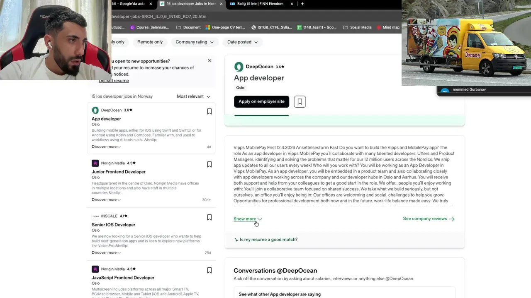Click the browser address bar URL
The height and width of the screenshot is (298, 531).
coord(158,17)
